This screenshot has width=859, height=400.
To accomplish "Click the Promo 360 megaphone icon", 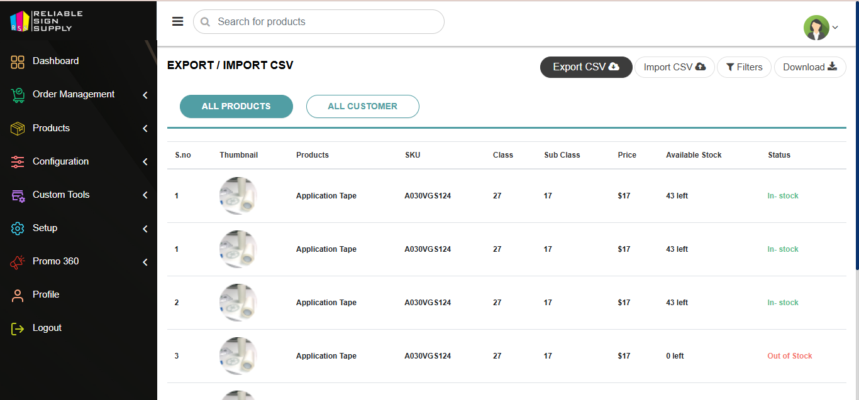I will click(x=18, y=262).
